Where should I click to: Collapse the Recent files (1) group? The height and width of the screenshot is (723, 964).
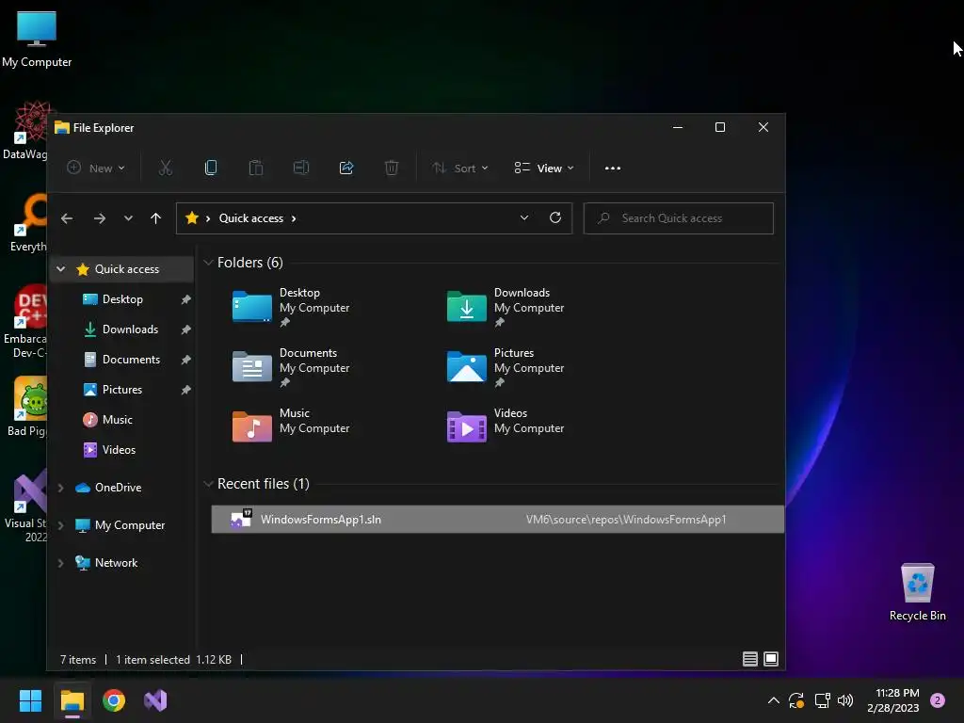tap(208, 484)
